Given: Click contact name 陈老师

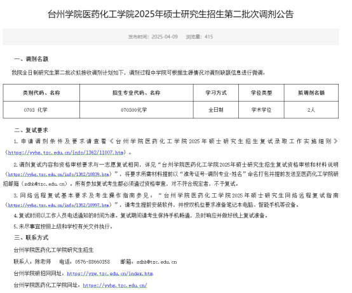Looking at the screenshot, I should [43, 262].
